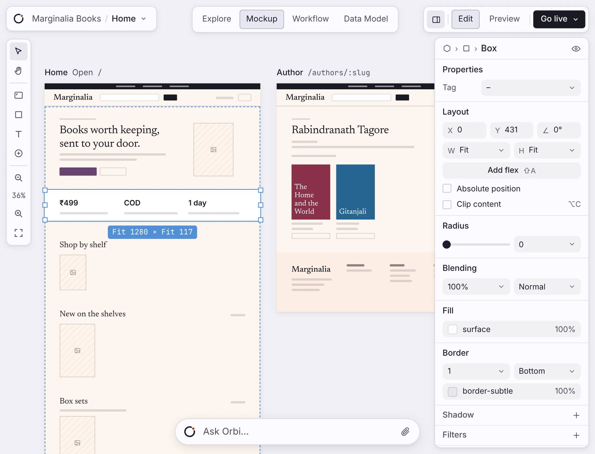Open the height Fit dropdown
Screen dimensions: 595x454
click(x=547, y=150)
